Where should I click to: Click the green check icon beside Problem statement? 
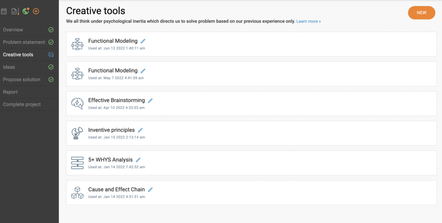51,42
